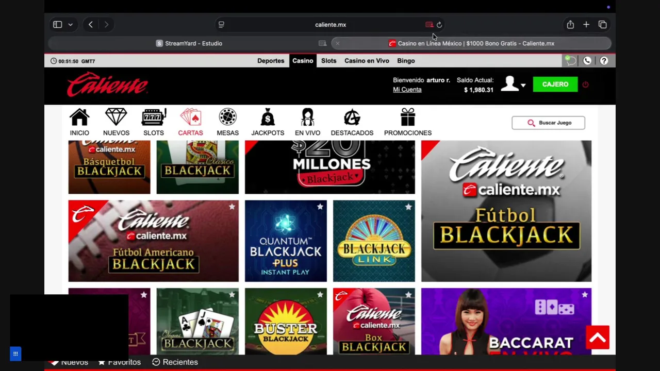Click the caliente.mx address bar

click(331, 24)
